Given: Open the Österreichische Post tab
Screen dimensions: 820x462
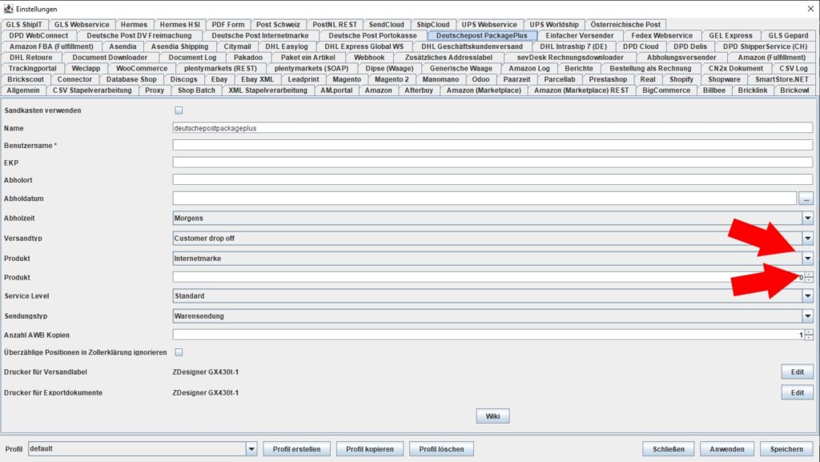Looking at the screenshot, I should (625, 25).
